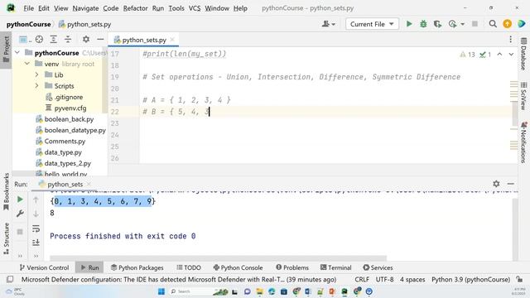Viewport: 530px width, 298px height.
Task: Click the Stop process square icon in toolbar
Action: [475, 24]
